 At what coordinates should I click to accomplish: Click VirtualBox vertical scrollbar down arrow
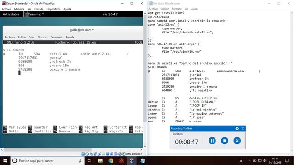pos(145,146)
